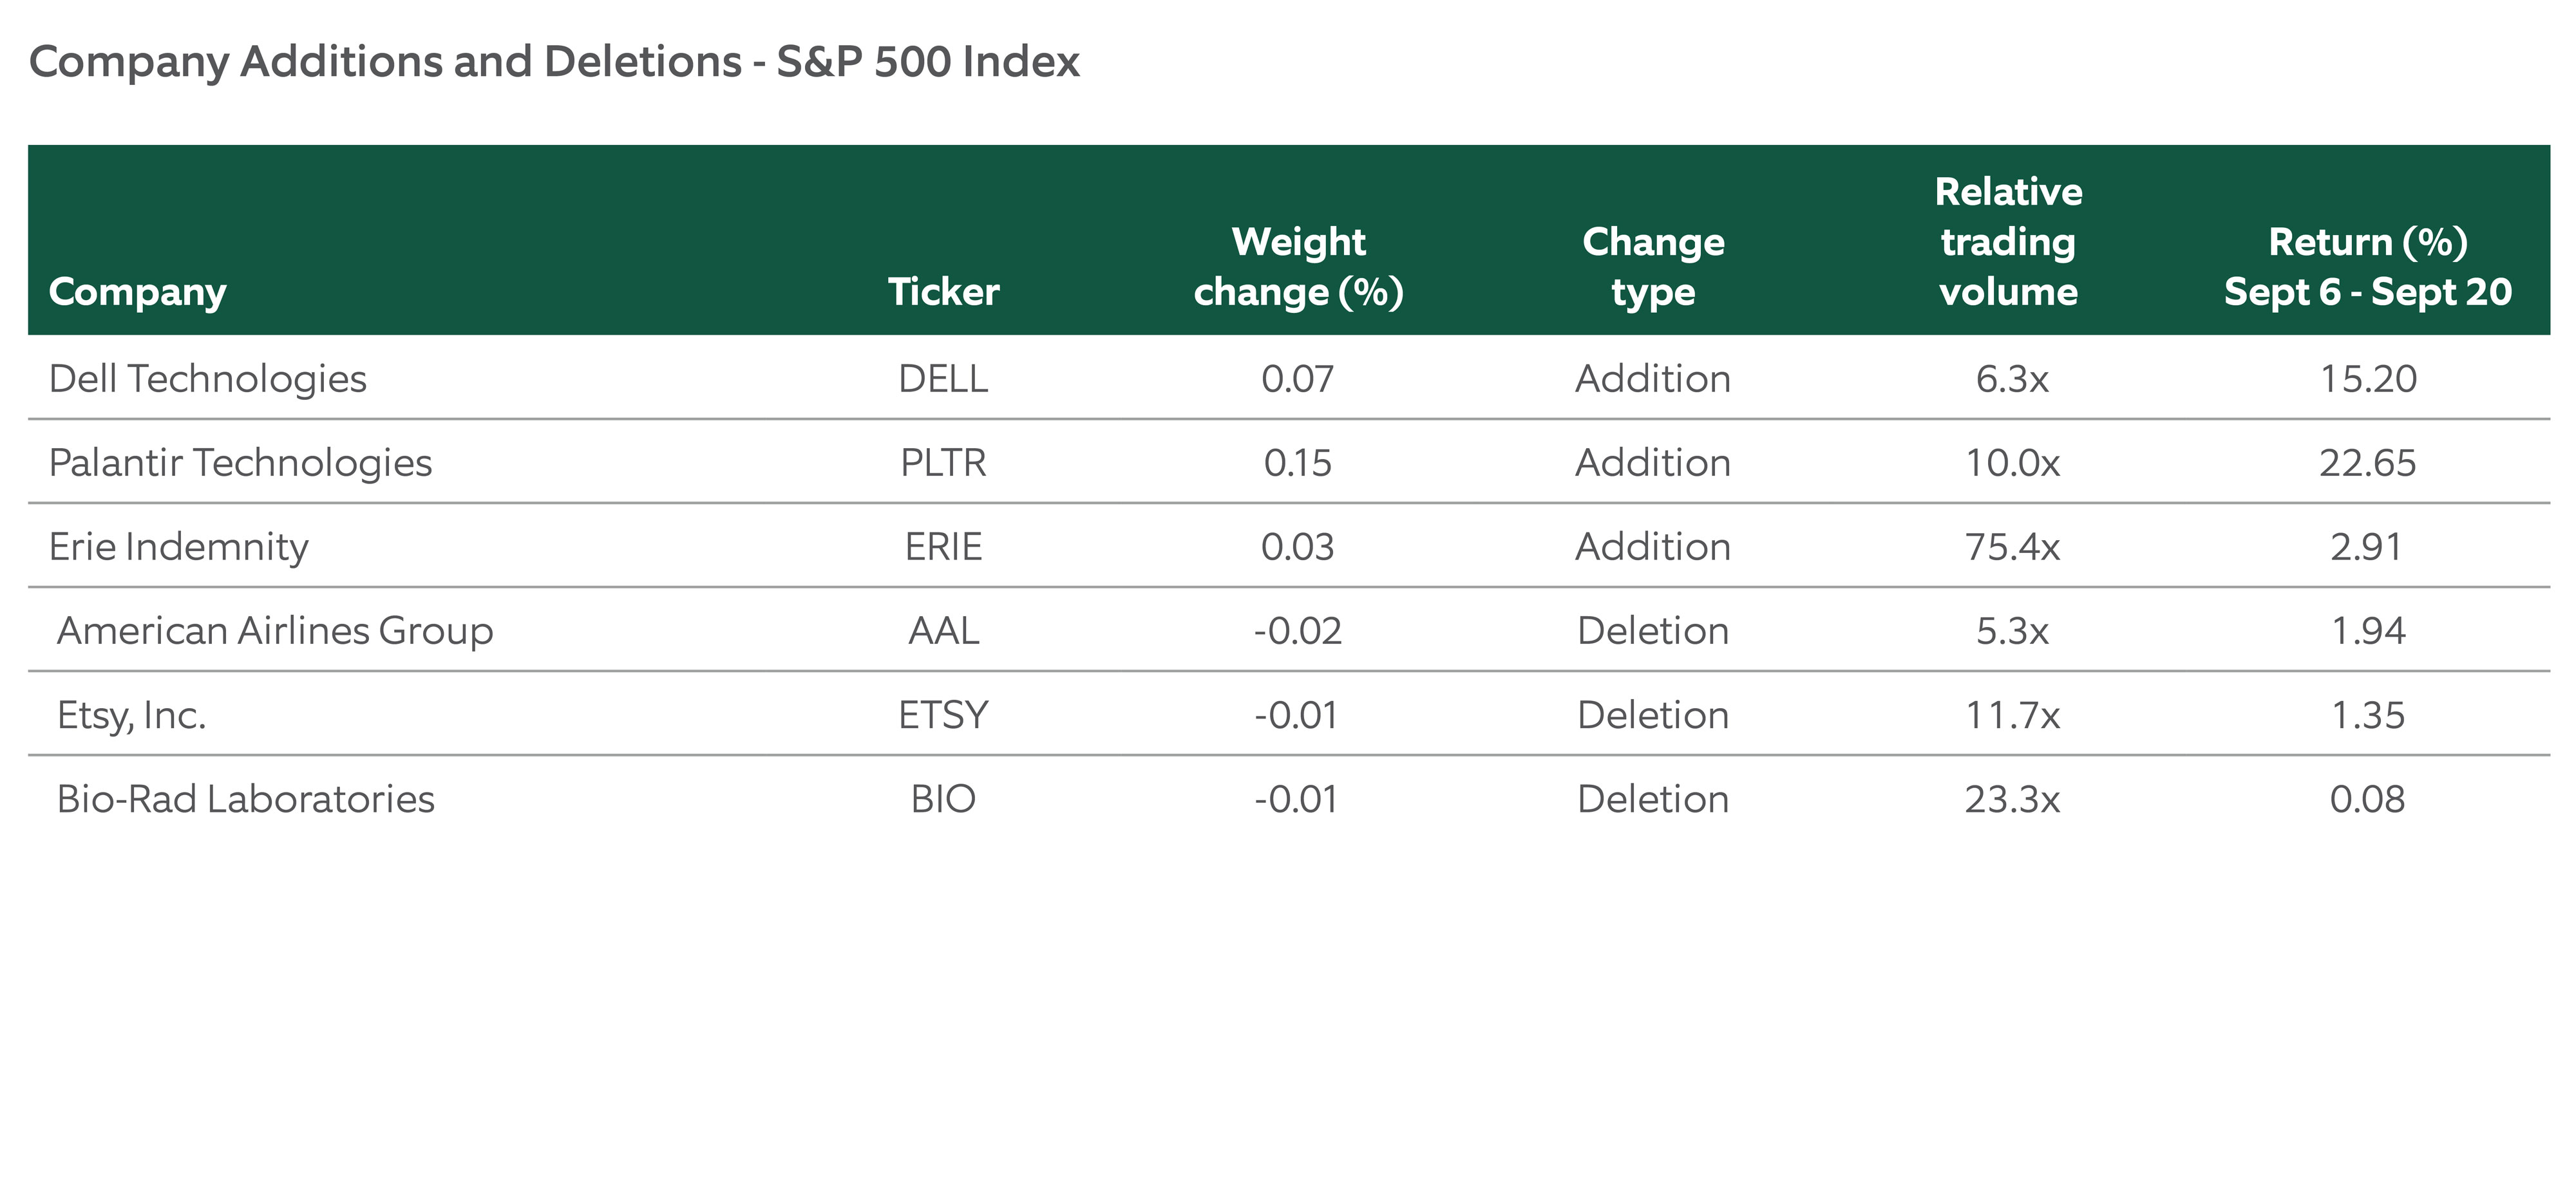Click the Change type column header
The height and width of the screenshot is (1200, 2576).
point(1653,267)
